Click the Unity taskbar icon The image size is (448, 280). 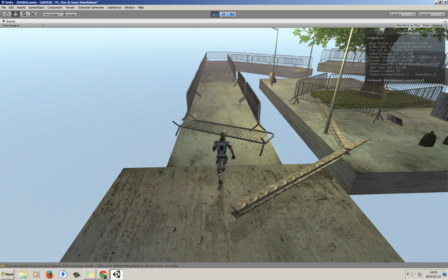pyautogui.click(x=117, y=274)
